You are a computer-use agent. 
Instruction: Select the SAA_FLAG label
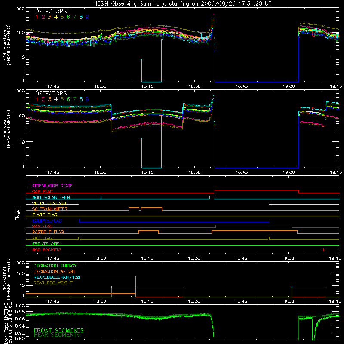point(42,226)
